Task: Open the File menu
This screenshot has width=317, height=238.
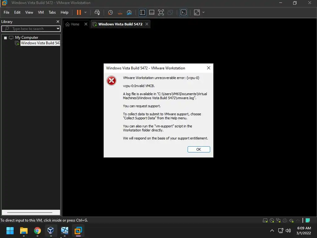Action: coord(7,12)
